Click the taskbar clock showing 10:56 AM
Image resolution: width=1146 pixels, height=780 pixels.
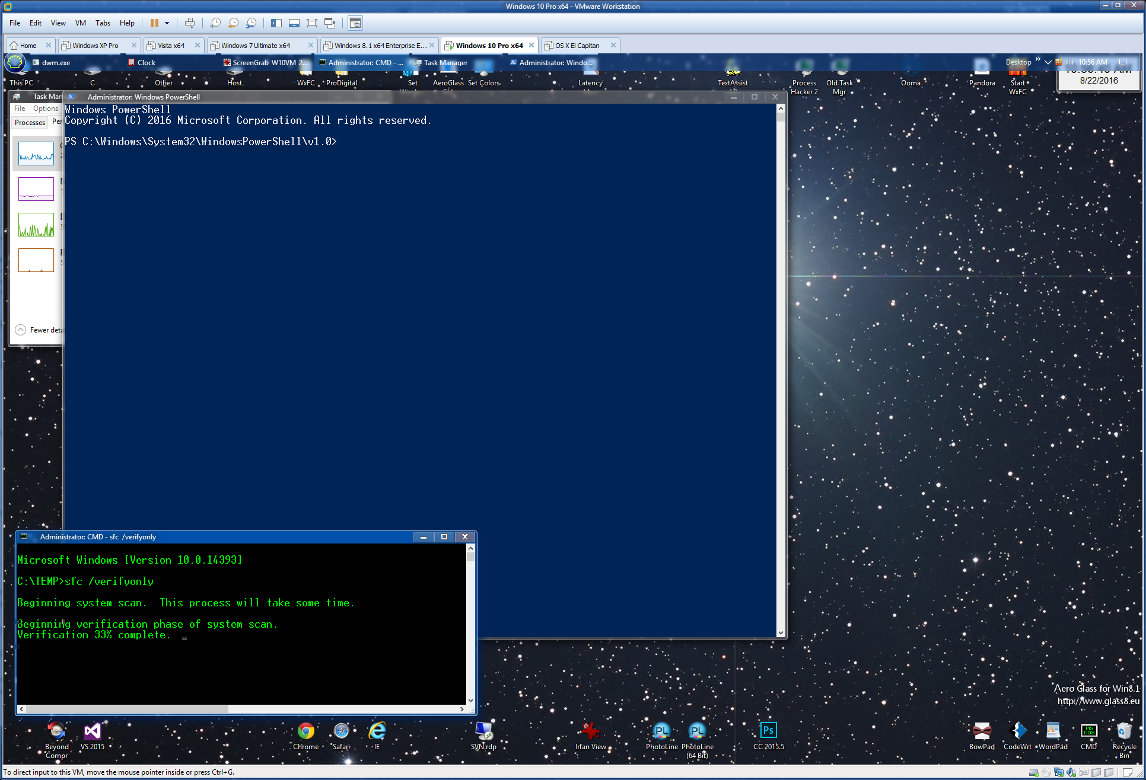pyautogui.click(x=1093, y=62)
